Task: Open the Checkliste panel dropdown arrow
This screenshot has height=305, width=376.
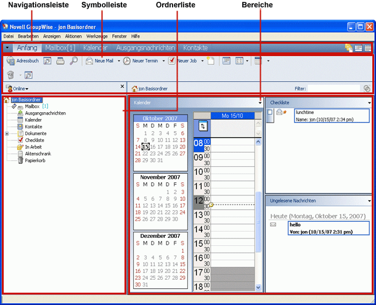Action: [x=369, y=103]
